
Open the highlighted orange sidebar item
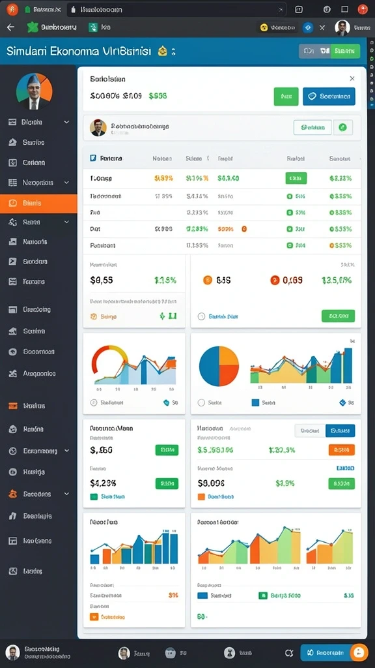click(x=38, y=204)
